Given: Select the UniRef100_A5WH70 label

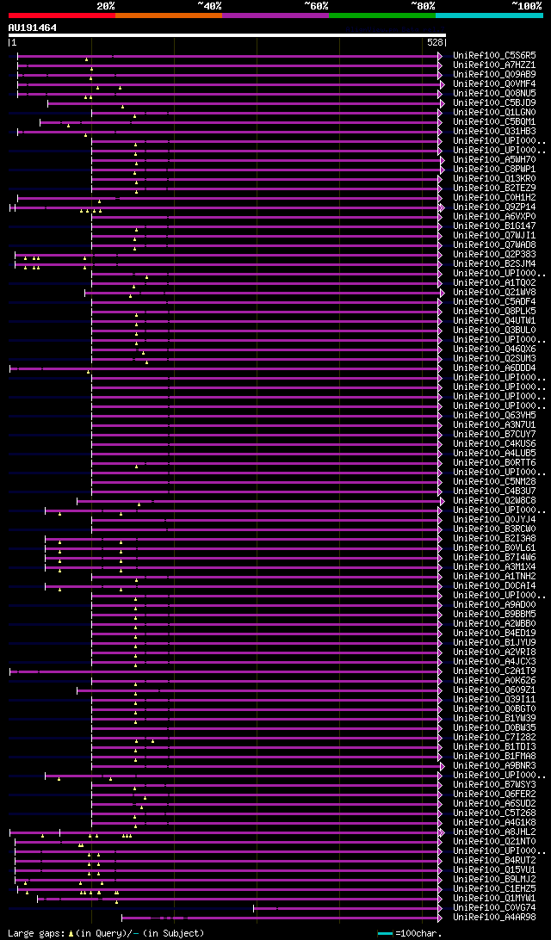Looking at the screenshot, I should 495,159.
